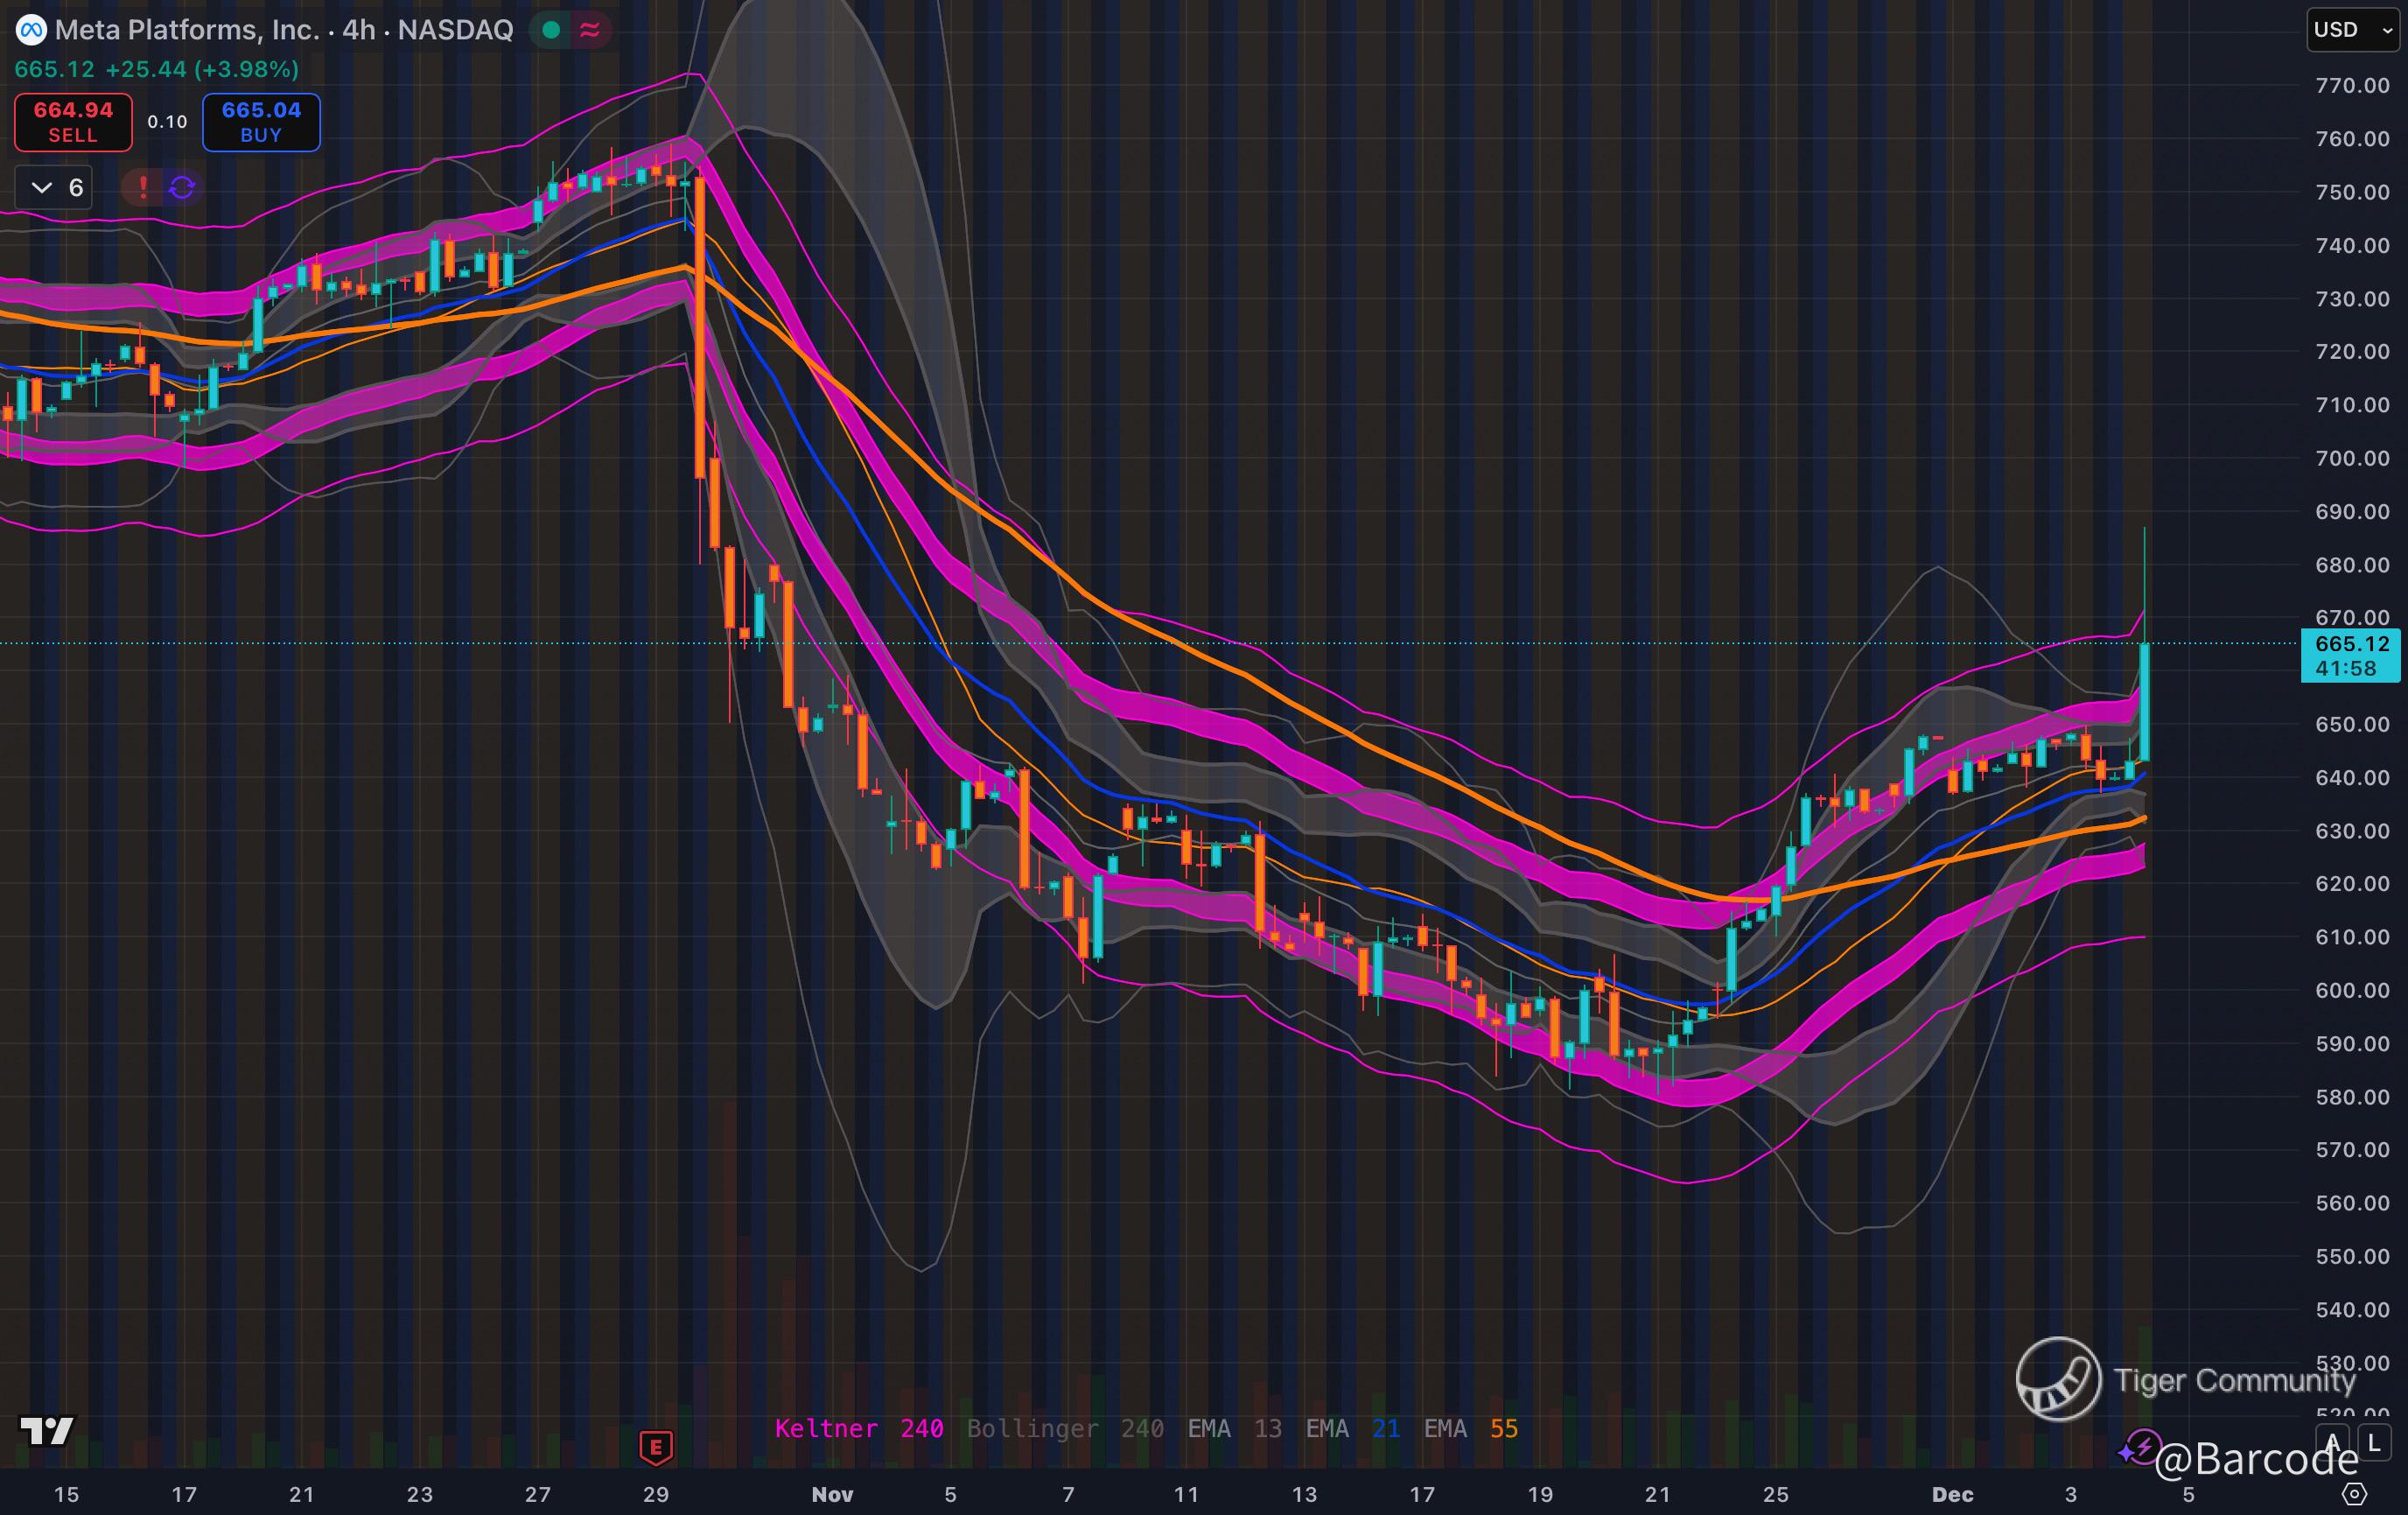Open chart settings hexagon gear icon
Screen dimensions: 2408x1515
(x=2354, y=1494)
